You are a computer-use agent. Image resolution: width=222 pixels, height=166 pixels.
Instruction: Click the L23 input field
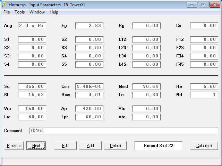[x=146, y=48]
